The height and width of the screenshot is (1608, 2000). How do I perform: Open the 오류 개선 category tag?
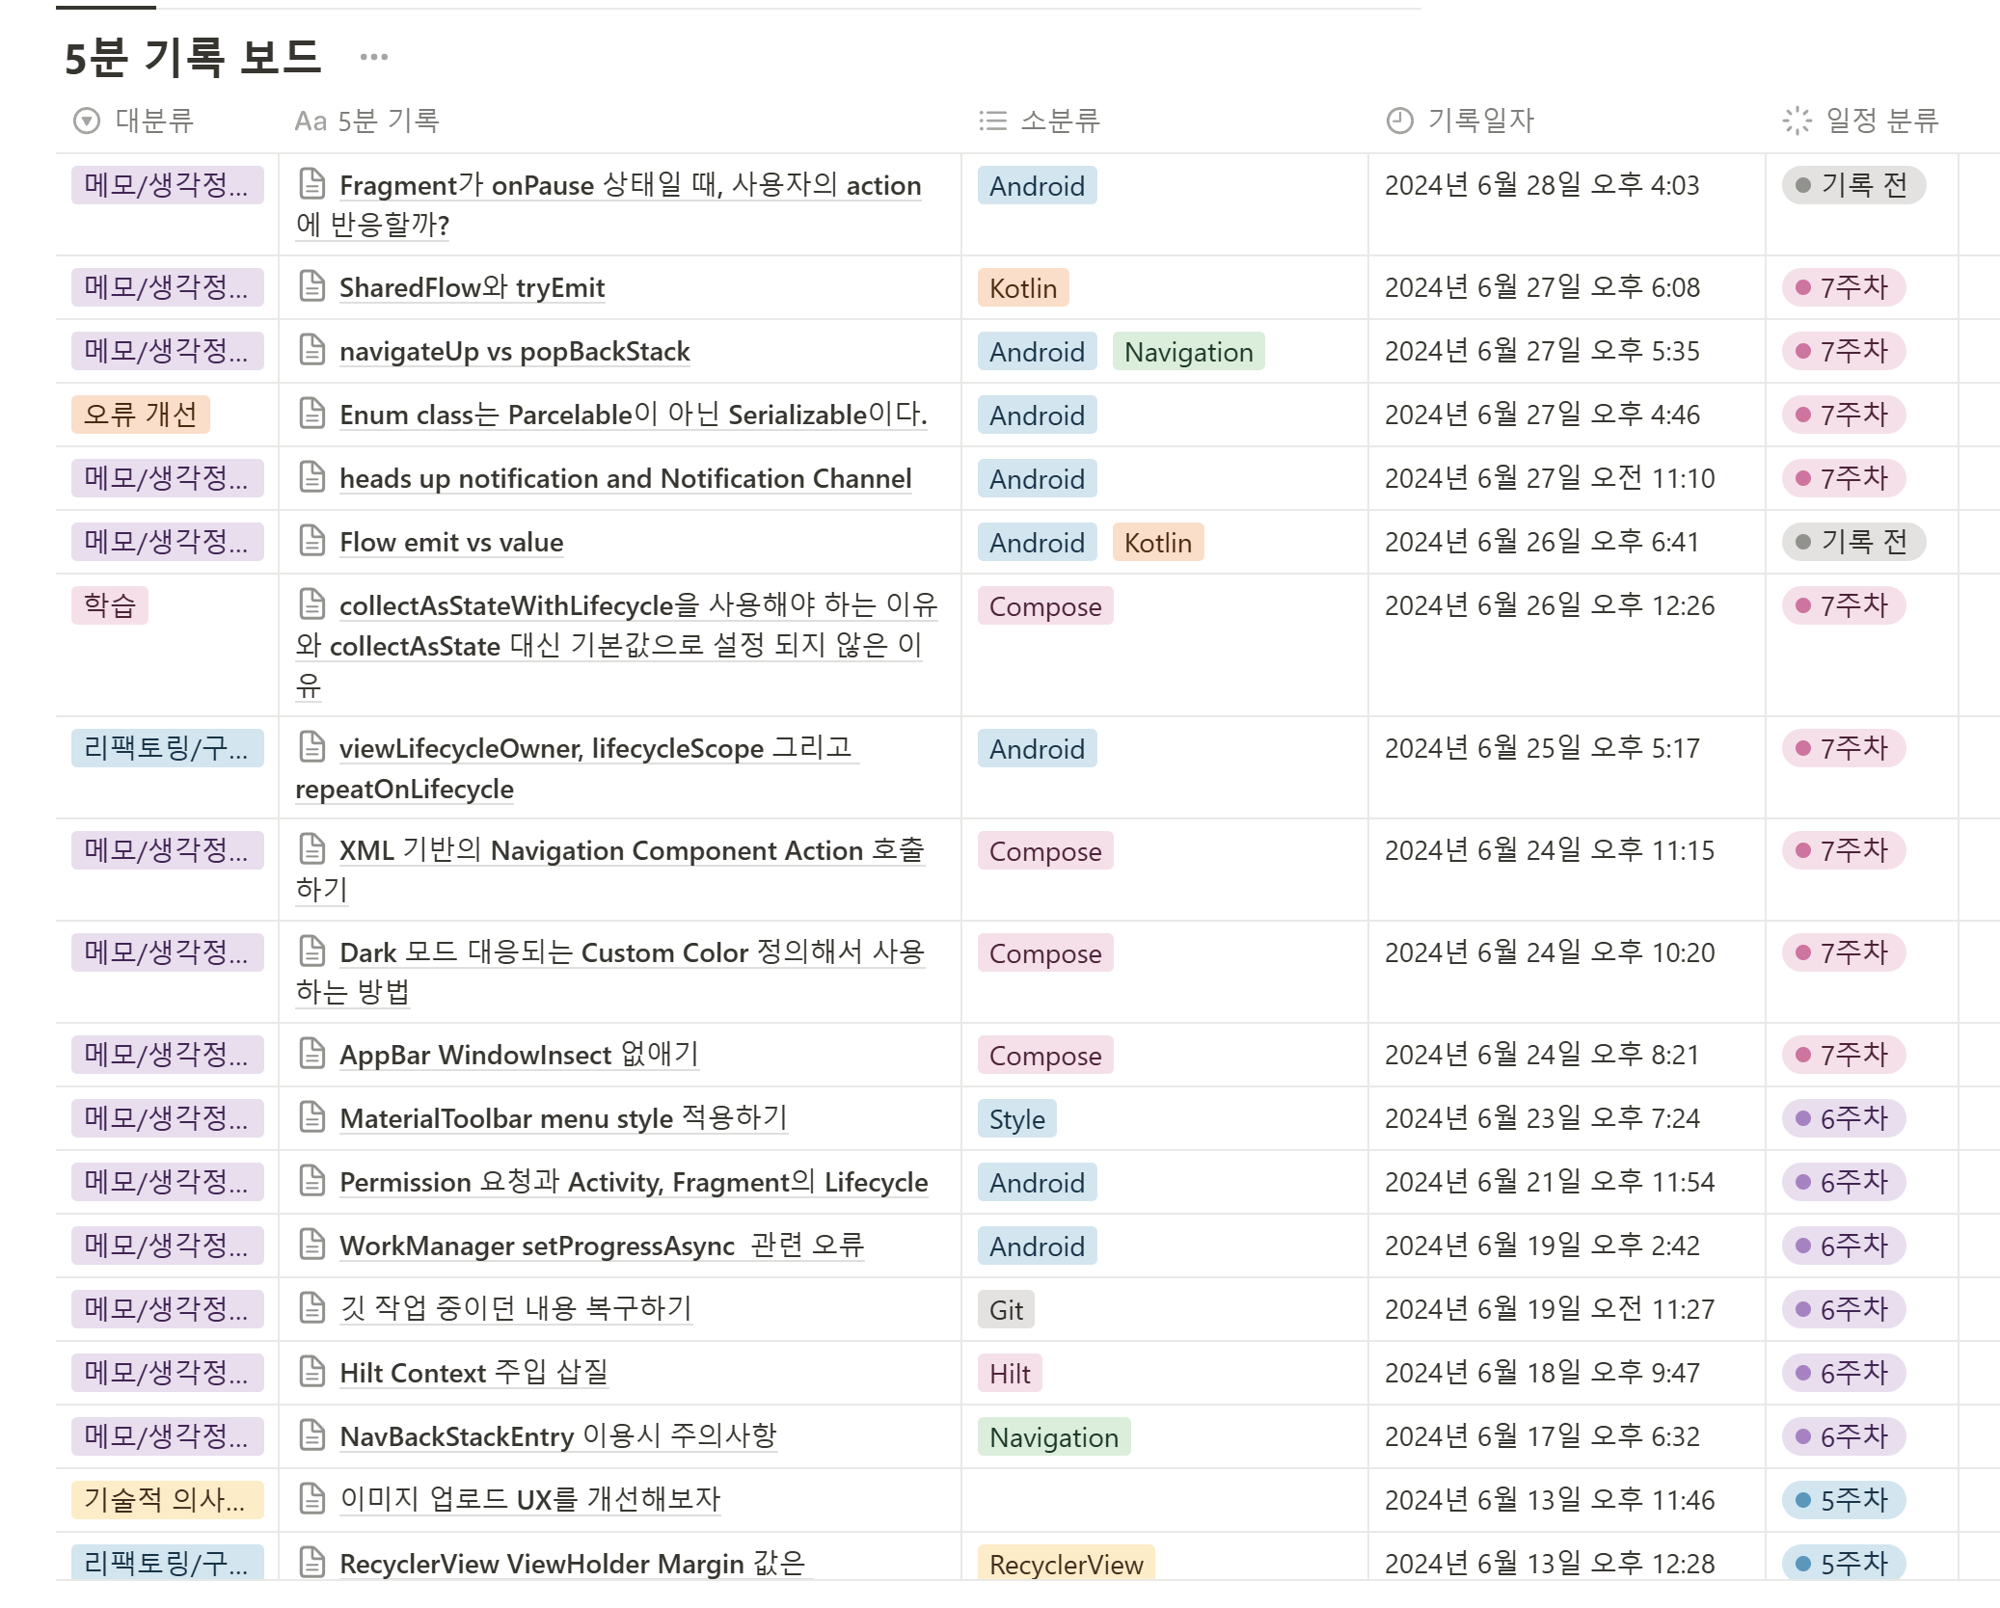click(x=141, y=415)
